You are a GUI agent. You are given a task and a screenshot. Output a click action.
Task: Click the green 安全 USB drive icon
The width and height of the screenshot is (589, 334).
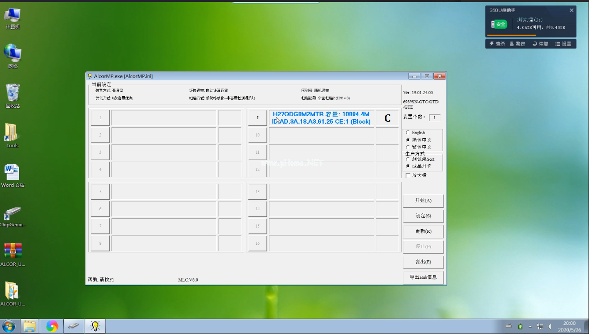(499, 24)
